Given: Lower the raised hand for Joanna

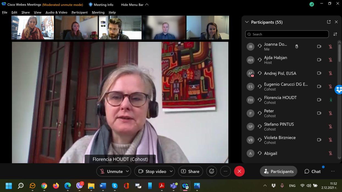Looking at the screenshot, I should pos(297,47).
